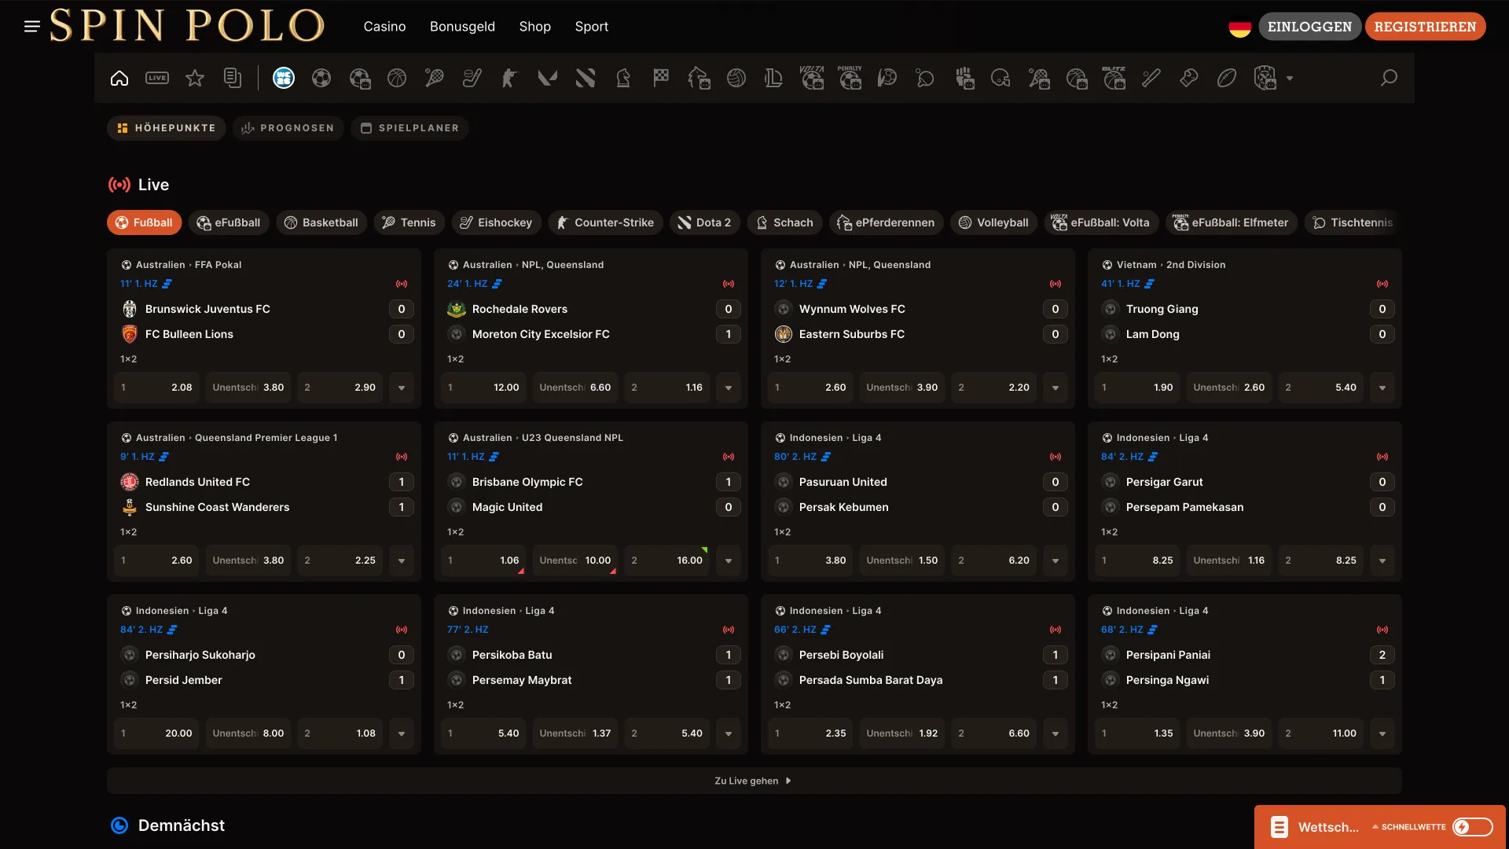The width and height of the screenshot is (1509, 849).
Task: Open the hamburger menu
Action: pos(32,27)
